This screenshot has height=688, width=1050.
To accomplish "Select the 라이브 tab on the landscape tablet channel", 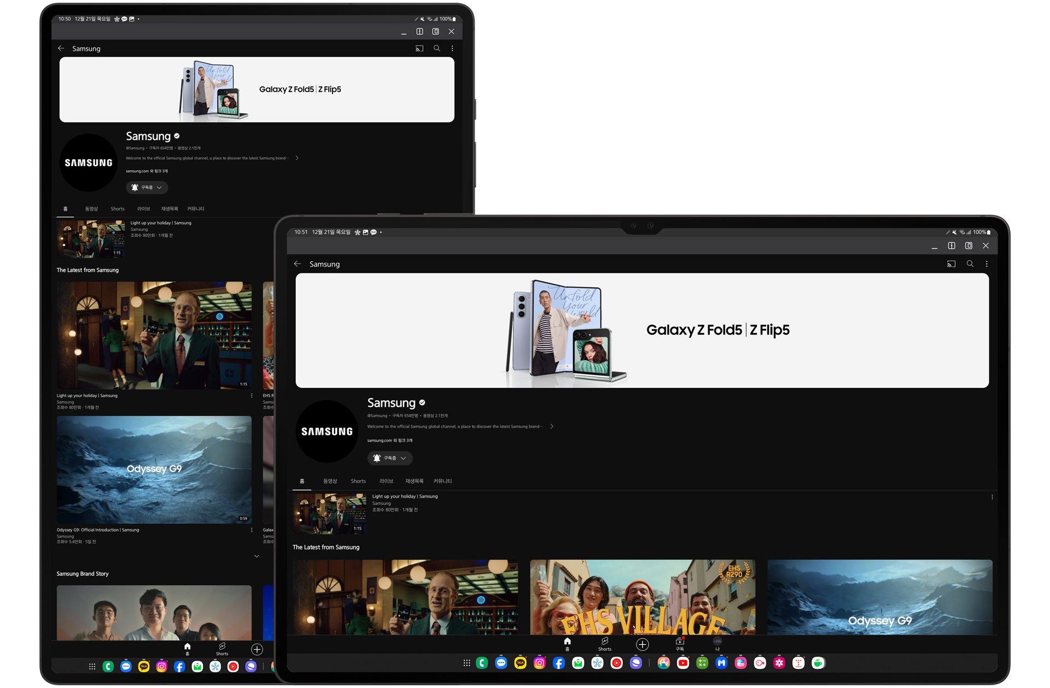I will click(387, 481).
